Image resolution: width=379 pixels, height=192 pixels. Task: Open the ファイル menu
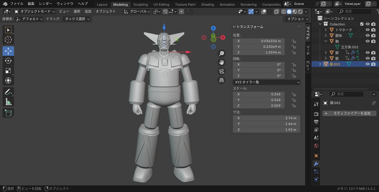point(17,4)
